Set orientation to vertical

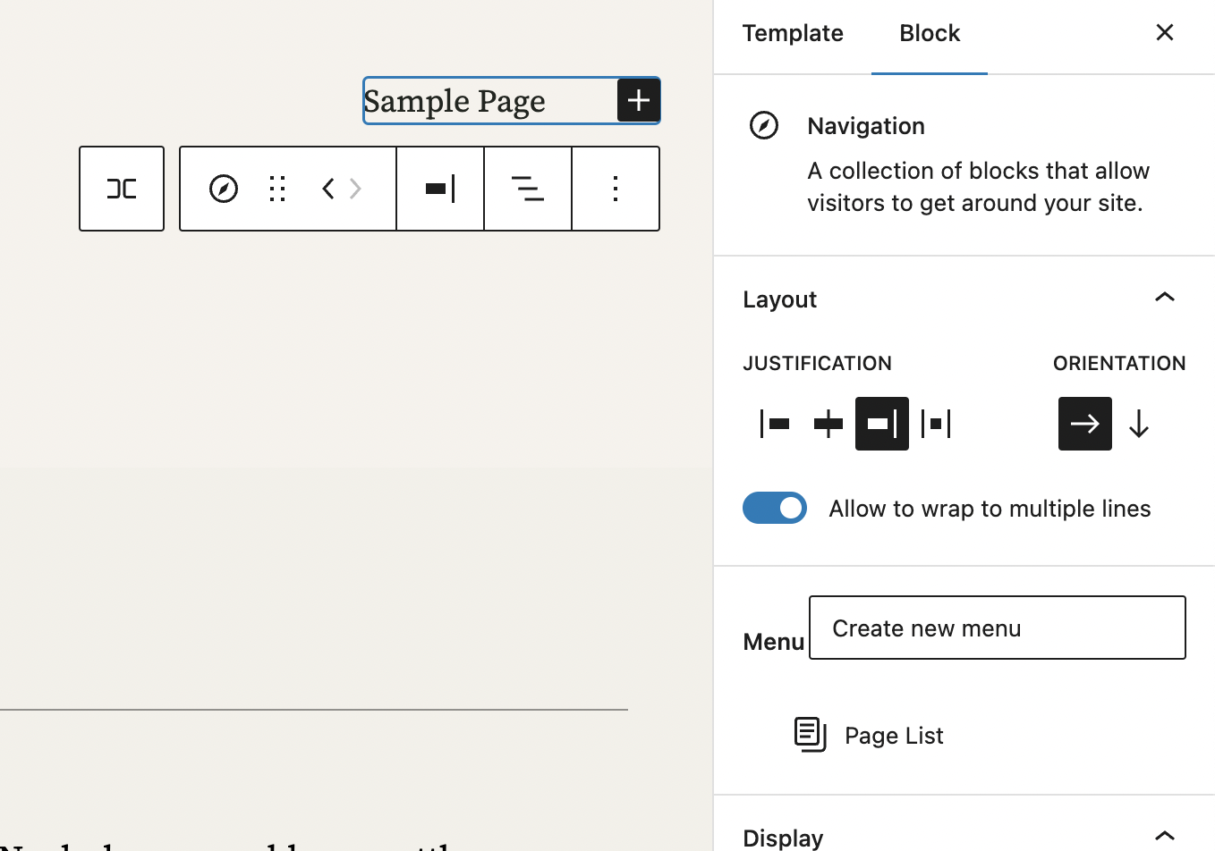[x=1139, y=424]
